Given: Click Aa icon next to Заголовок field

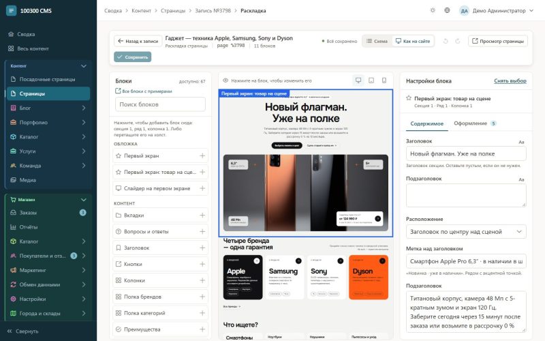Looking at the screenshot, I should point(521,142).
